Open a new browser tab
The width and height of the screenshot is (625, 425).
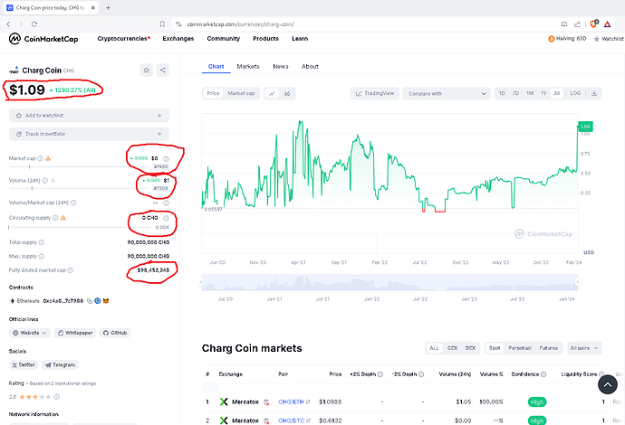coord(108,7)
